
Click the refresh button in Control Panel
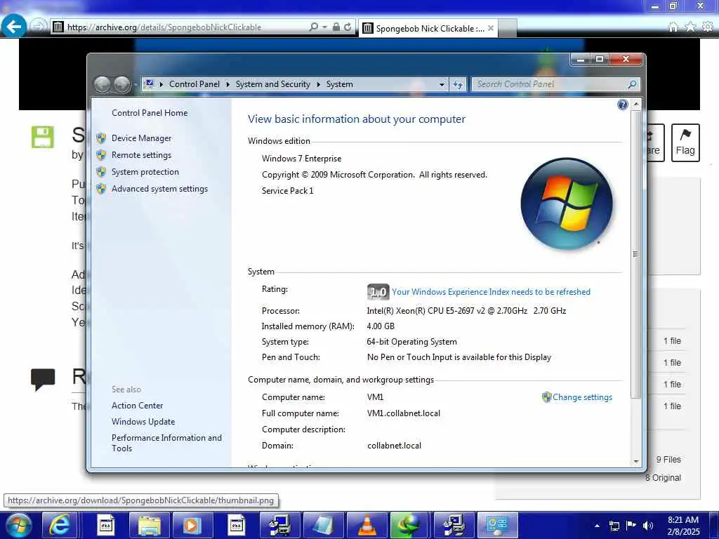coord(458,85)
